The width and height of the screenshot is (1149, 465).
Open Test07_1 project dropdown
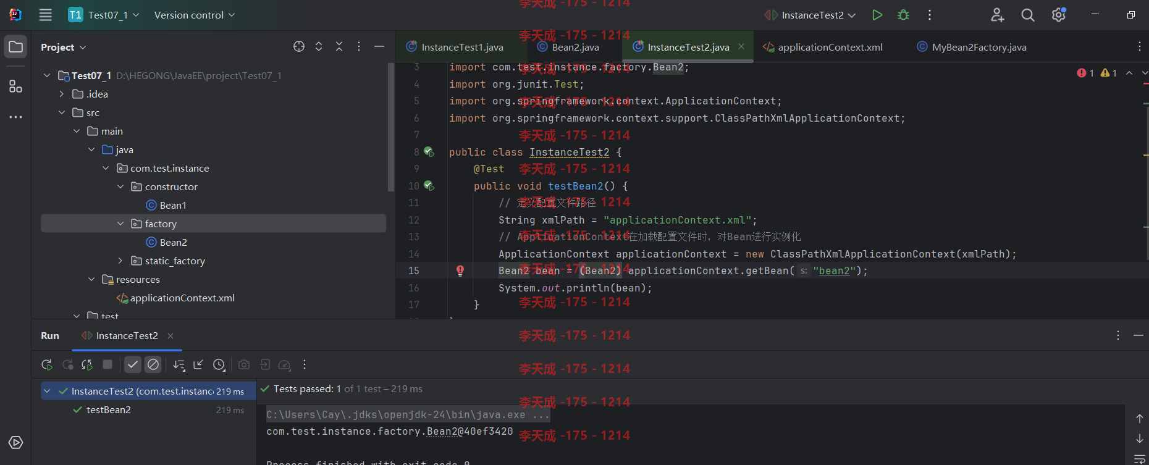pos(104,15)
